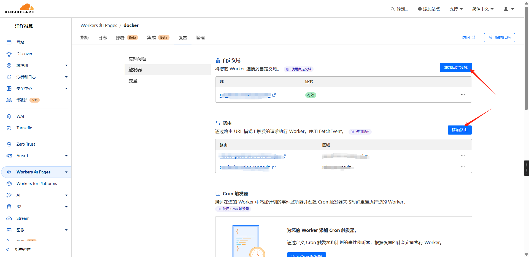Click the Zero Trust icon
Screen dimensions: 529x257
[9, 144]
